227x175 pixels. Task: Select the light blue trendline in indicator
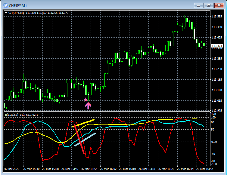85,140
